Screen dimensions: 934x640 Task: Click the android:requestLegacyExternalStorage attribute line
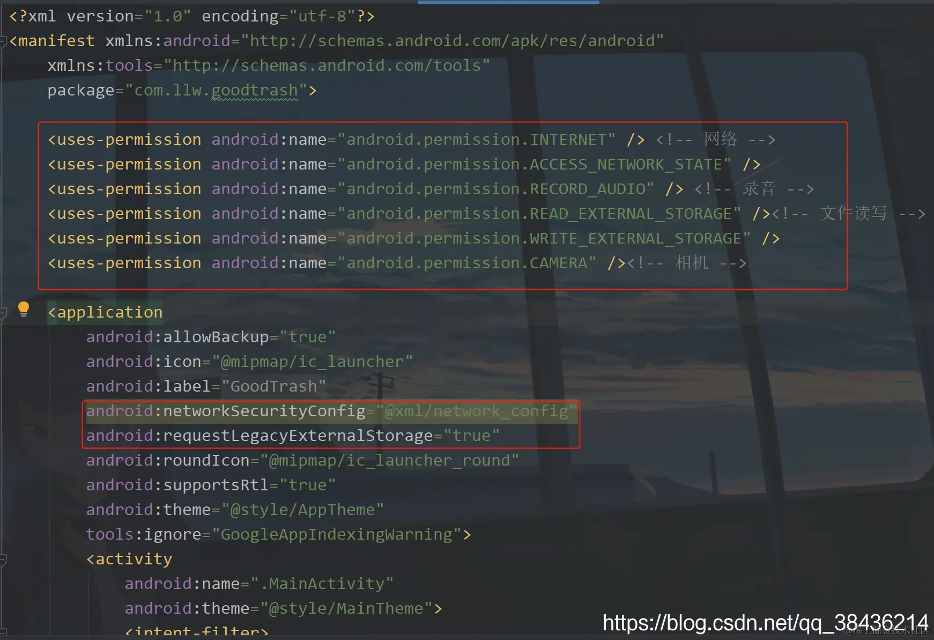tap(293, 436)
